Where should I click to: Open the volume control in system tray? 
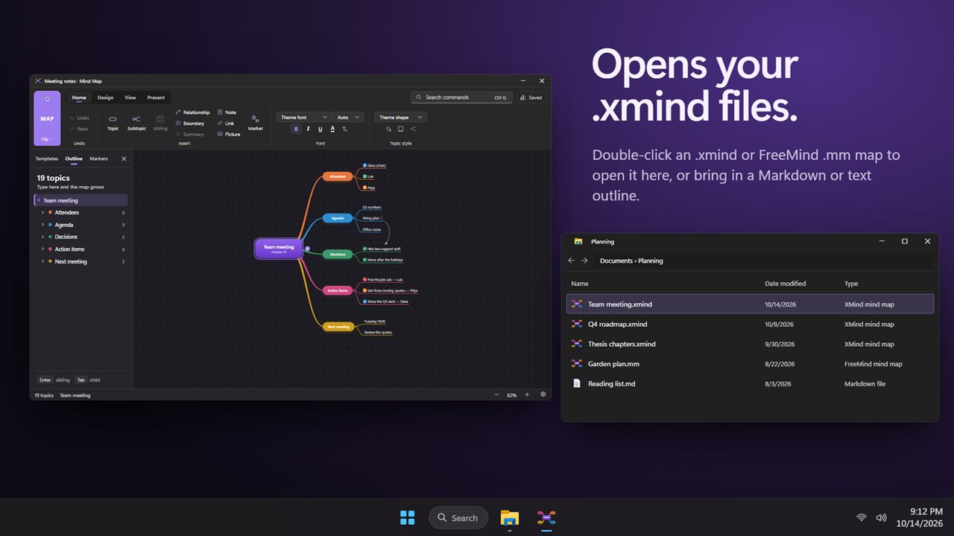pos(882,517)
